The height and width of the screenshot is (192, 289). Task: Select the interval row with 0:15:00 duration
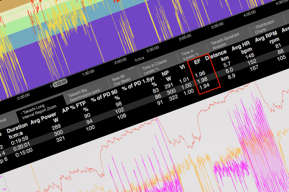(24, 150)
